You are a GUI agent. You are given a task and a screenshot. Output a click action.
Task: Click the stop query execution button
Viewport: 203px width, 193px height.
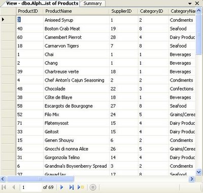point(93,187)
